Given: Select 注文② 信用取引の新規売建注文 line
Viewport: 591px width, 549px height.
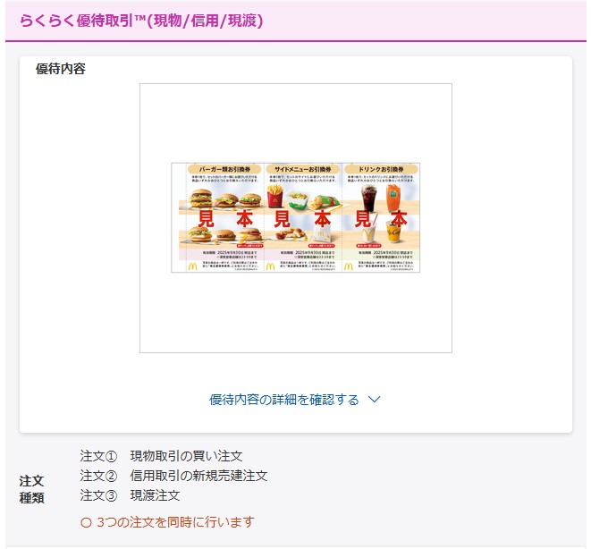Looking at the screenshot, I should tap(173, 476).
